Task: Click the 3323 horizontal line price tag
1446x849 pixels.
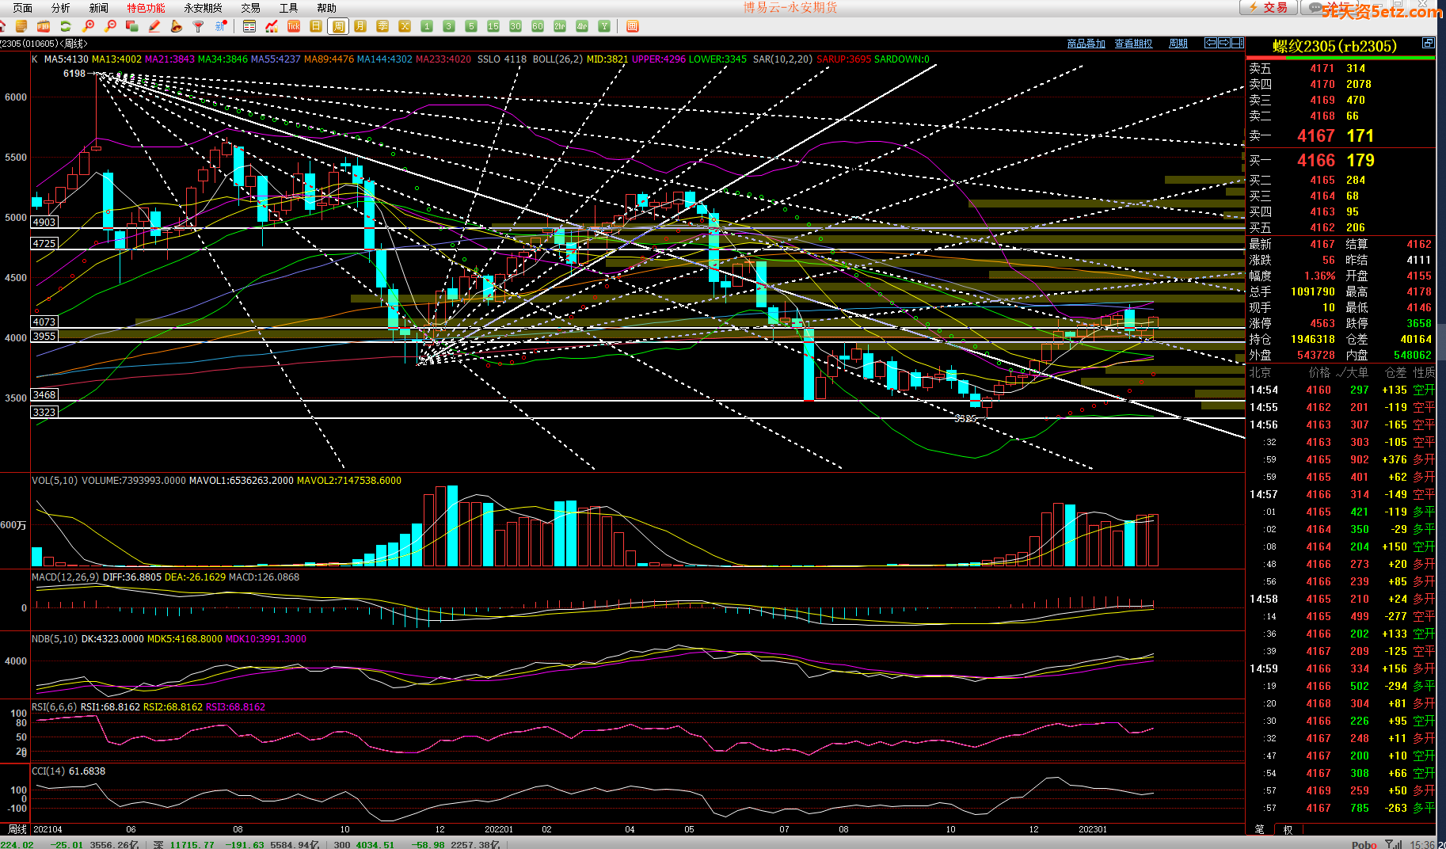Action: click(44, 413)
